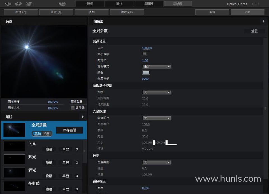Screen dimensions: 269x194
Task: Delete the first 辉光 element
Action: tap(77, 163)
